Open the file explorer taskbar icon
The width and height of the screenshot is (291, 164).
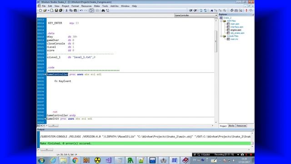pos(64,160)
